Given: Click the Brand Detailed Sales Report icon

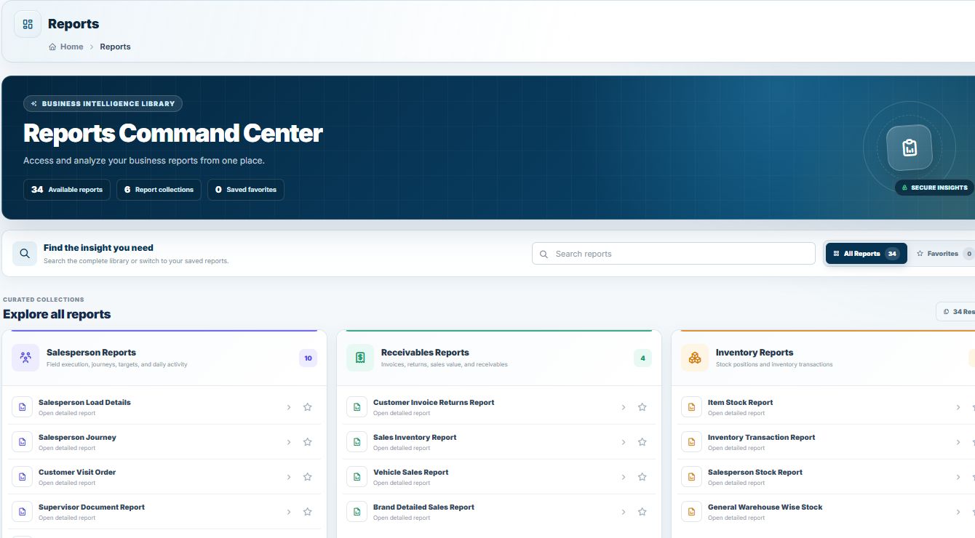Looking at the screenshot, I should [357, 512].
